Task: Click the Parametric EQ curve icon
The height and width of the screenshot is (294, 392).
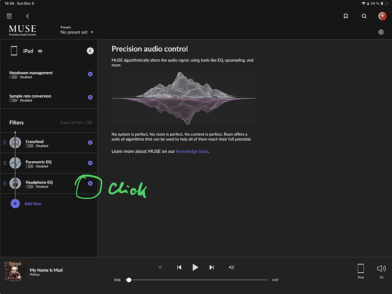Action: pos(15,163)
